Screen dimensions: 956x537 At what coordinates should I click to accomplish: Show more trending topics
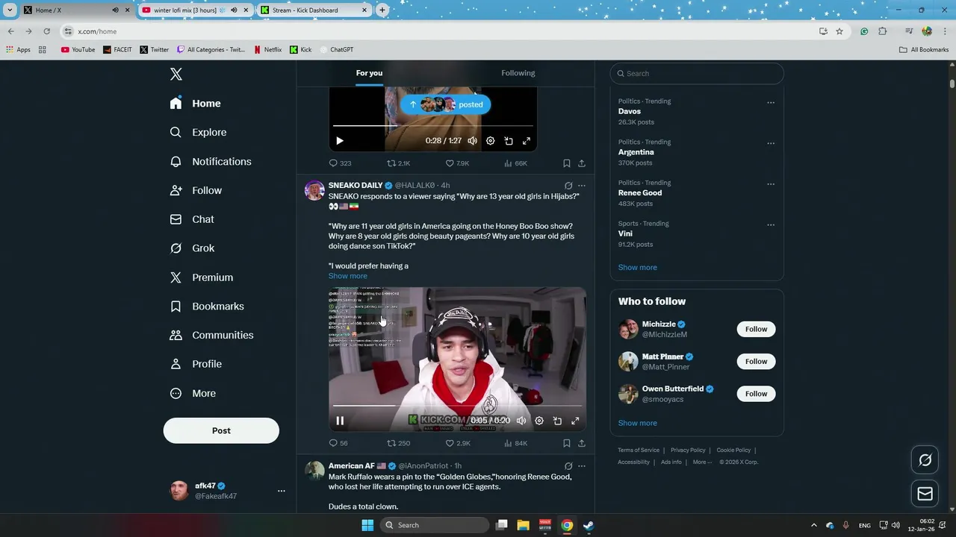click(638, 267)
